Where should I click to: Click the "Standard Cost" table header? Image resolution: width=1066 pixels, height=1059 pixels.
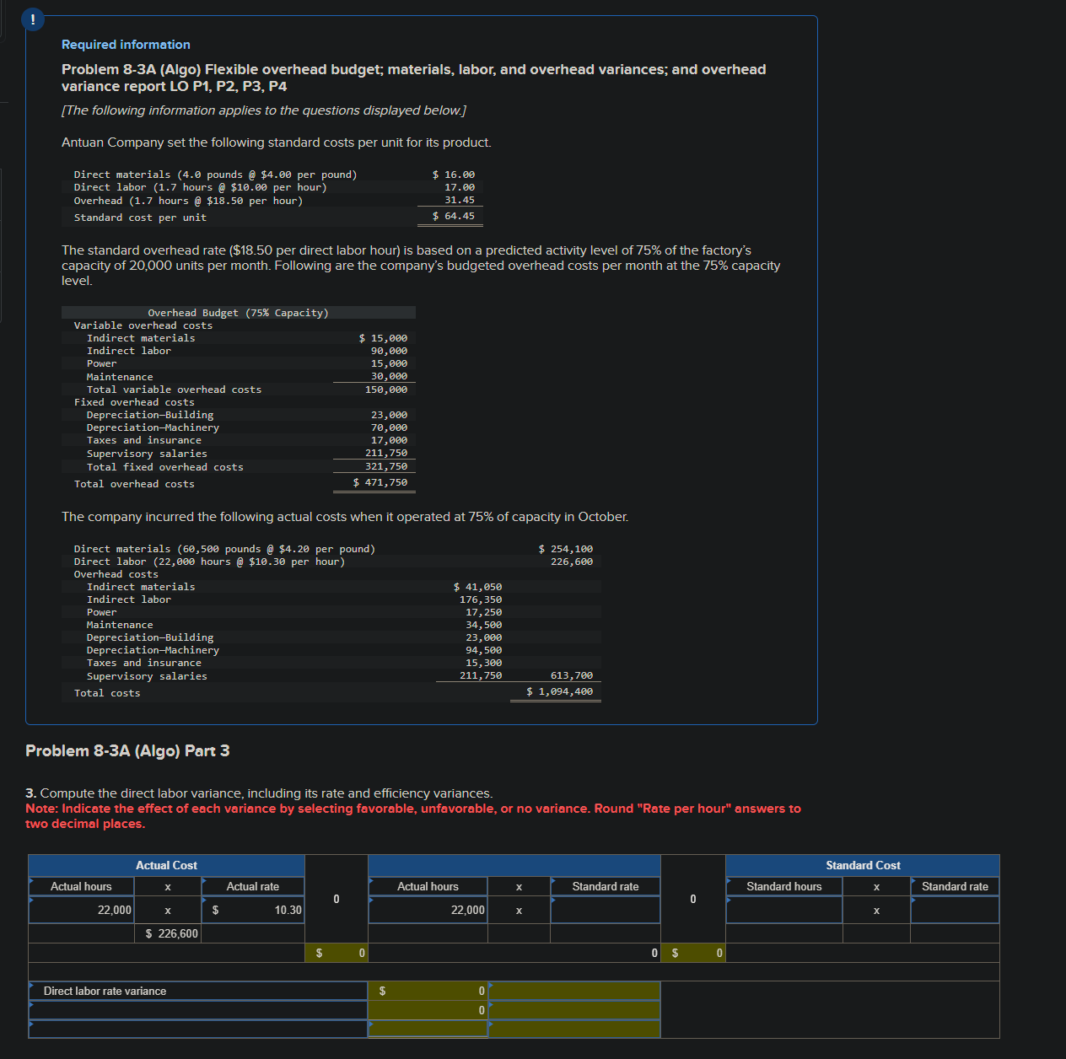tap(863, 865)
